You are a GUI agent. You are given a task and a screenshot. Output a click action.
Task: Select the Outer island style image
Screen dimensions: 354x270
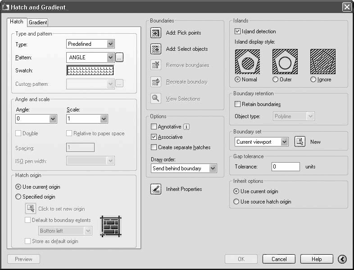tap(285, 62)
